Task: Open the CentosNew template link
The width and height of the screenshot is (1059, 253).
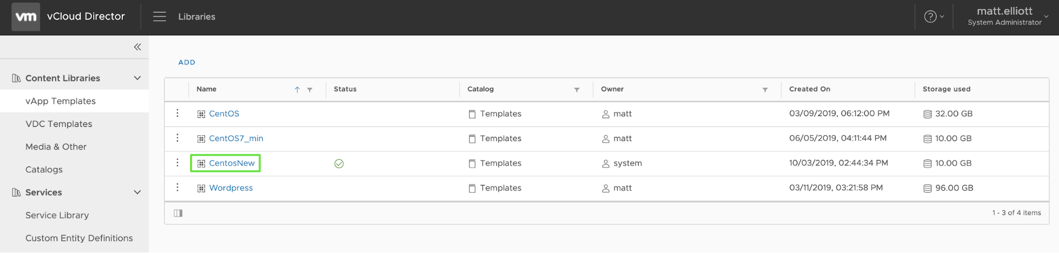Action: [232, 163]
